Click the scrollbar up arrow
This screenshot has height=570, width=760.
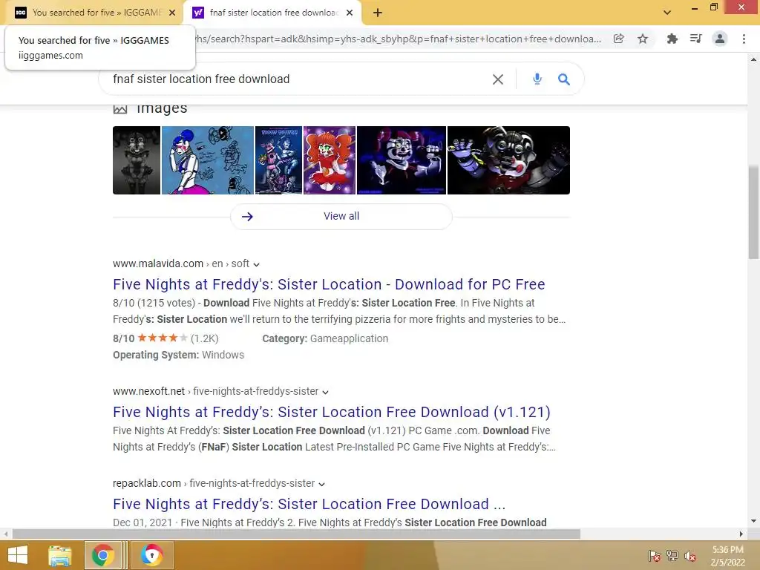coord(754,59)
